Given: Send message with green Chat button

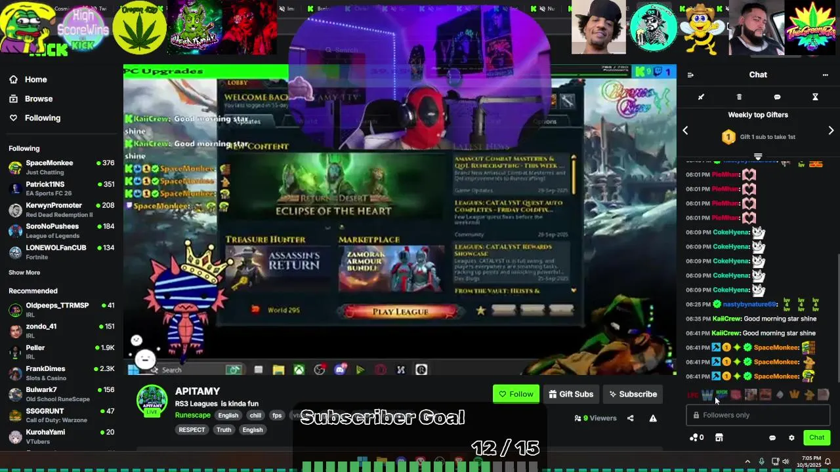Looking at the screenshot, I should click(x=817, y=437).
